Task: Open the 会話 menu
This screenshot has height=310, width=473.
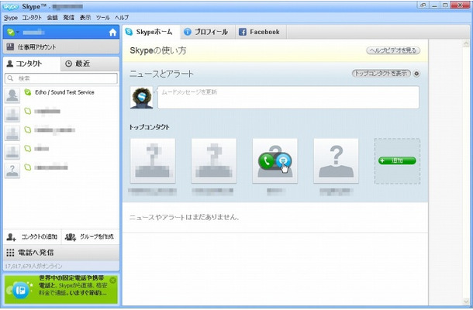Action: (x=52, y=18)
